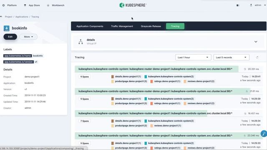Image resolution: width=267 pixels, height=150 pixels.
Task: Switch to Application Components tab
Action: (90, 26)
